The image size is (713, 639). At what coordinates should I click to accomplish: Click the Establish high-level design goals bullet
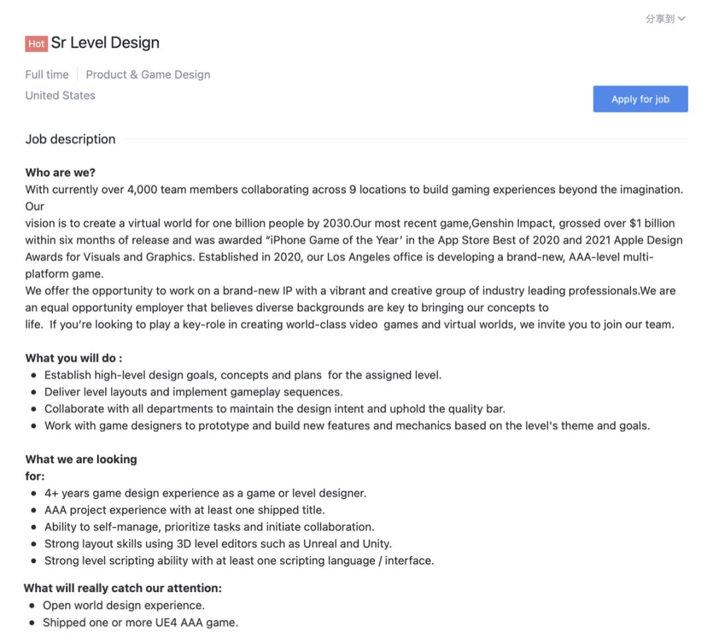[x=243, y=375]
